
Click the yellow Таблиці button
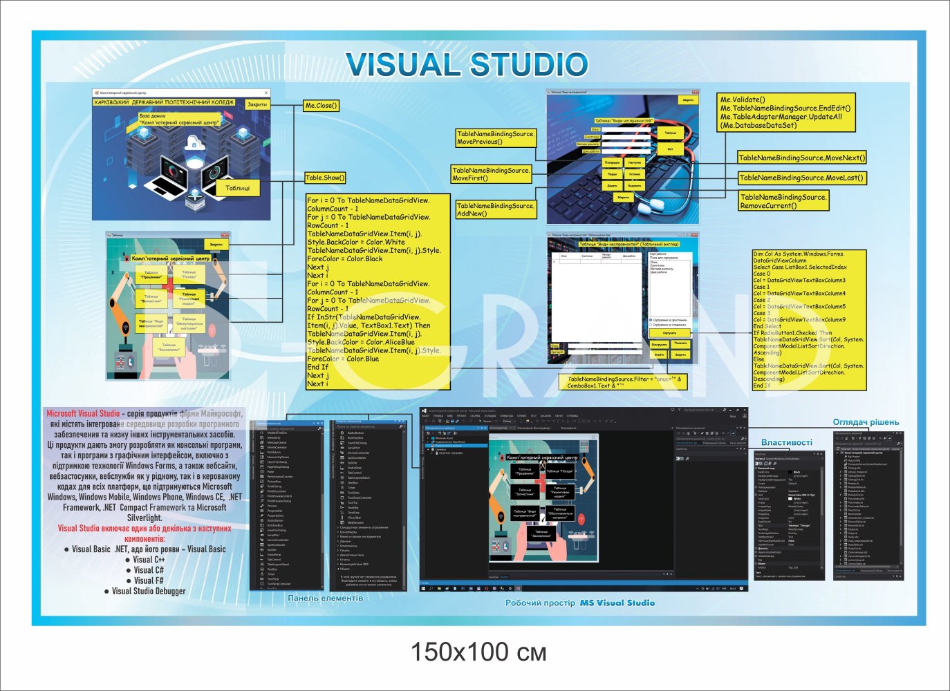(237, 188)
